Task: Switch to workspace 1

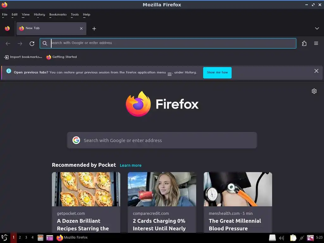Action: 14,237
